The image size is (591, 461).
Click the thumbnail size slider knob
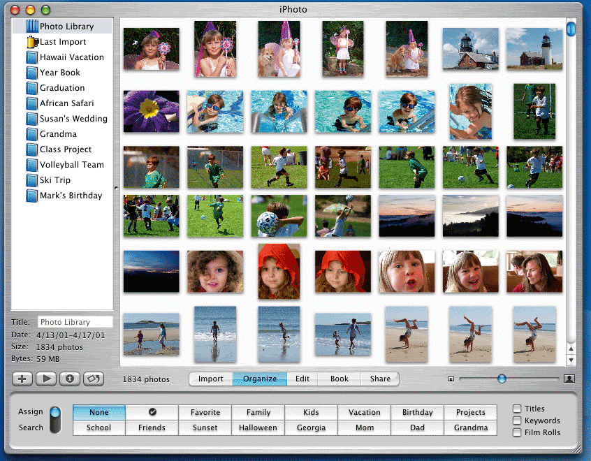pos(502,379)
